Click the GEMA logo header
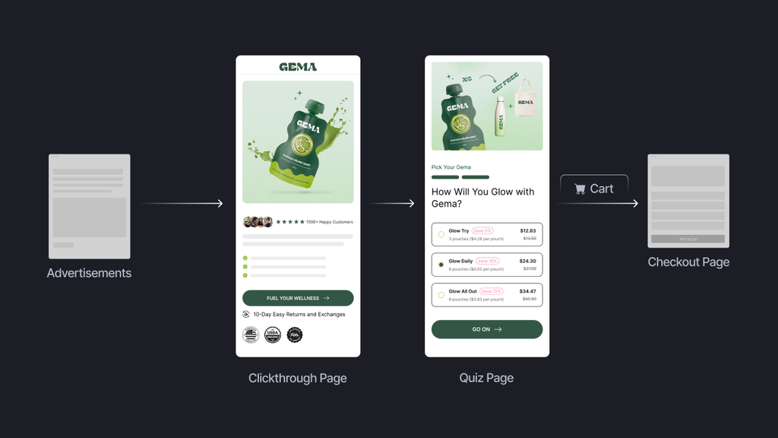Screen dimensions: 778x438 [x=298, y=67]
